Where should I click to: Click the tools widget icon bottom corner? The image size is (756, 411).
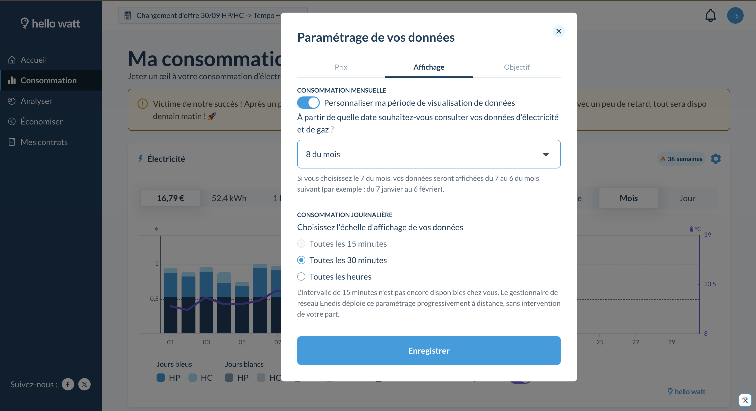(x=745, y=400)
